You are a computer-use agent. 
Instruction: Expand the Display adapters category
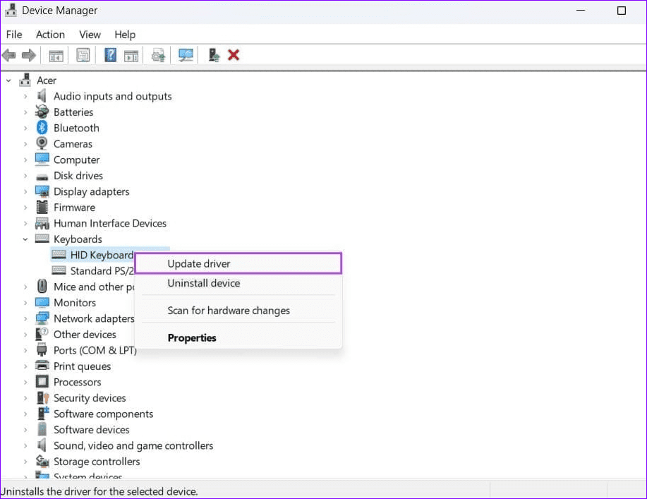point(25,191)
